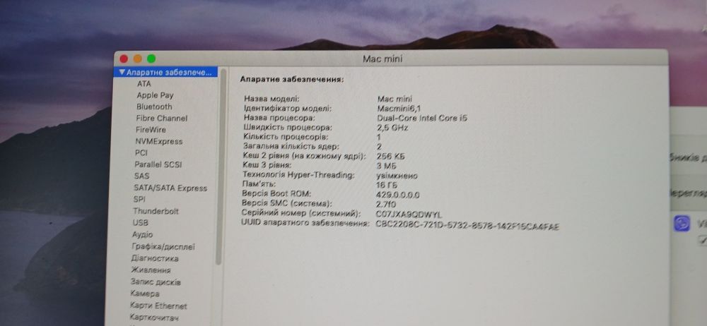This screenshot has width=707, height=326.
Task: Minimize the Mac mini window
Action: (138, 59)
